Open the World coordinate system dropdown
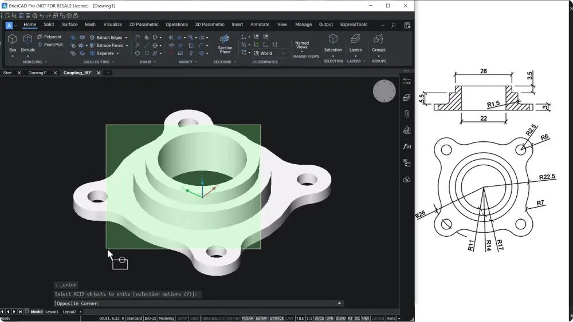 point(270,53)
